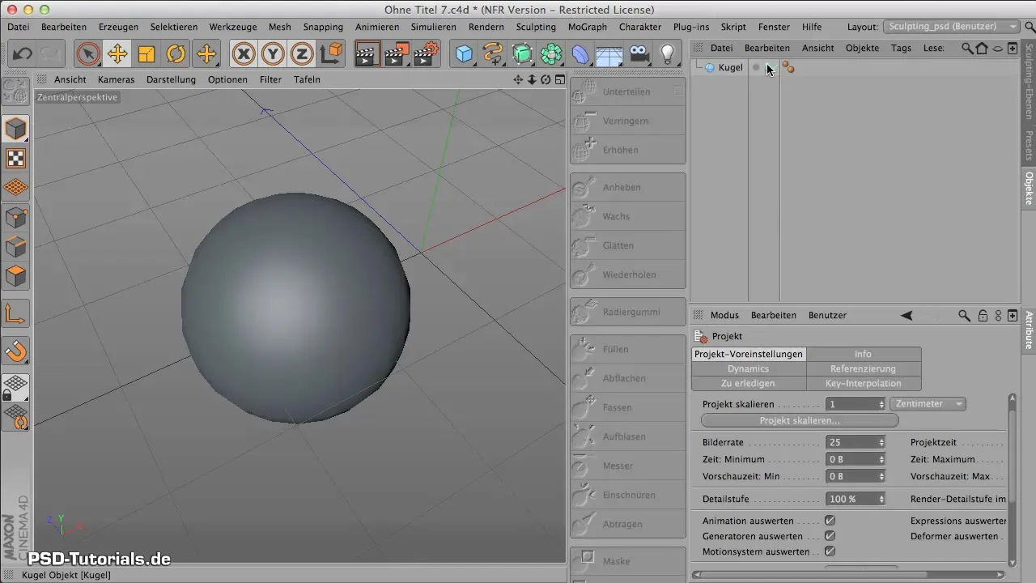Activate the Scale tool

pyautogui.click(x=146, y=54)
